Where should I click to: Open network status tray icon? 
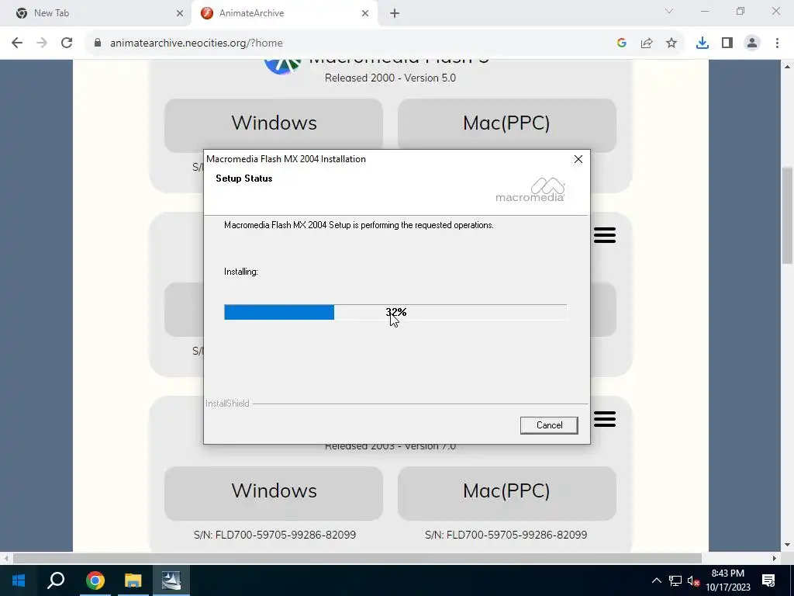pyautogui.click(x=675, y=580)
